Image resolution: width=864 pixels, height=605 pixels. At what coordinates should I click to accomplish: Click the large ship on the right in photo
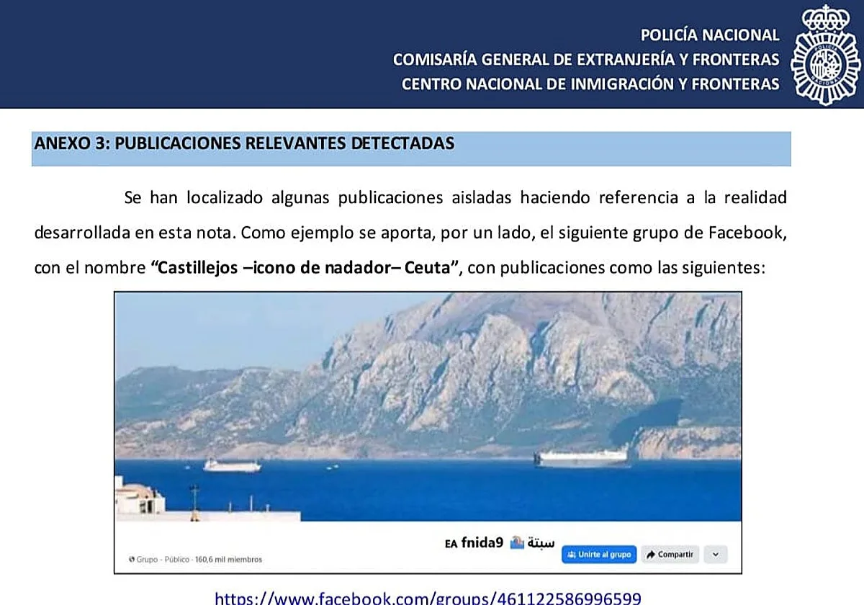tap(582, 457)
